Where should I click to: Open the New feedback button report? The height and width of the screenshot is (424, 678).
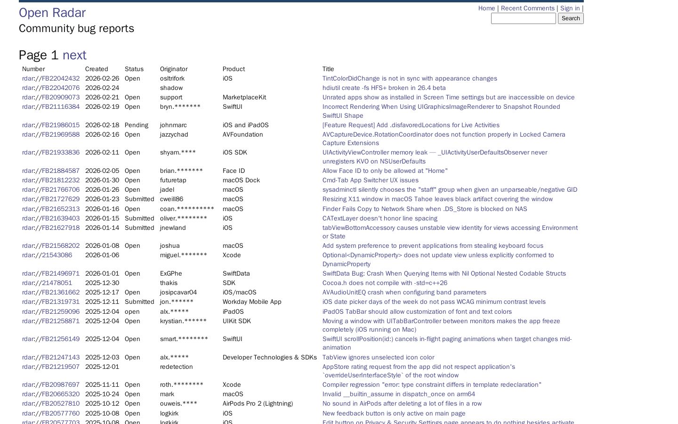(394, 414)
